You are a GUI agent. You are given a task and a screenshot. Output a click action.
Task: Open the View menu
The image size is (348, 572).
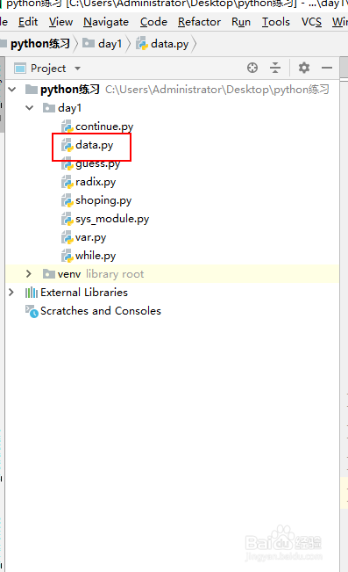coord(60,22)
